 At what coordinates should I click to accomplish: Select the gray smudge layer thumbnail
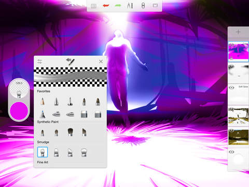point(239,73)
